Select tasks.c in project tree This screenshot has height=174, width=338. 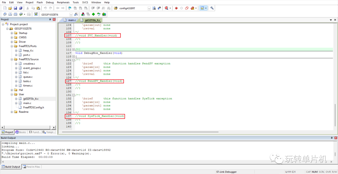click(27, 81)
